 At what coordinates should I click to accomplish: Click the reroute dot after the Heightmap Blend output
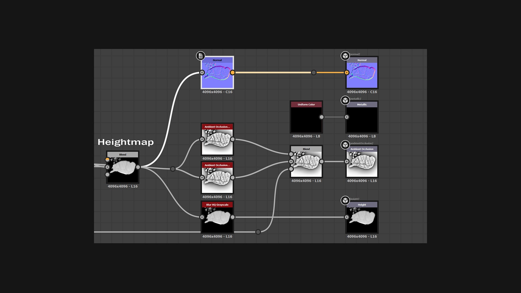point(173,169)
